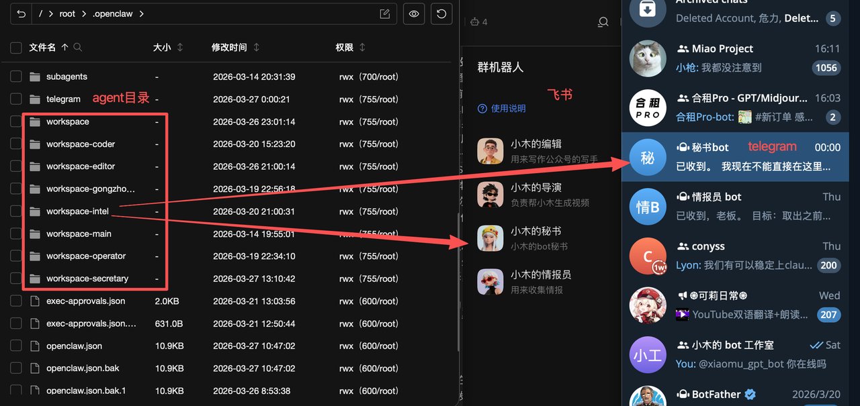Click the Feishu search icon
The image size is (860, 406).
point(603,21)
